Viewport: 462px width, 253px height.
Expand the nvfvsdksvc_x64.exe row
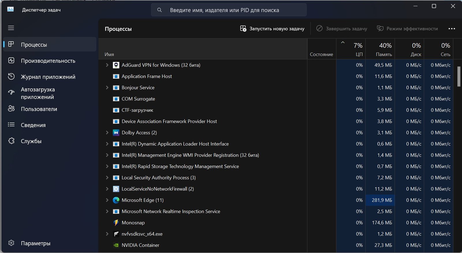point(107,234)
